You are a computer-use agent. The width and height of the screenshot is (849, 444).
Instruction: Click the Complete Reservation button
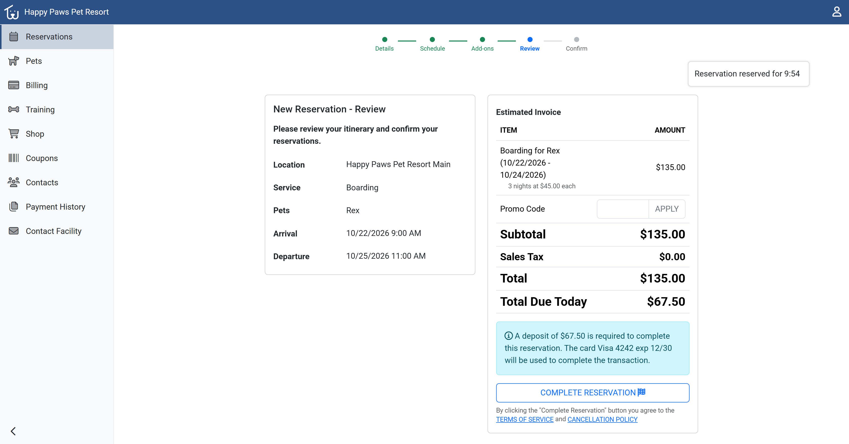(x=593, y=393)
